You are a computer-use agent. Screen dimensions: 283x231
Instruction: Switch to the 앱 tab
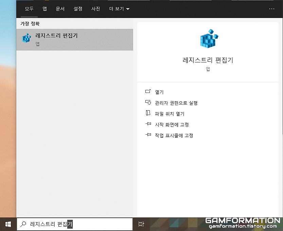45,8
